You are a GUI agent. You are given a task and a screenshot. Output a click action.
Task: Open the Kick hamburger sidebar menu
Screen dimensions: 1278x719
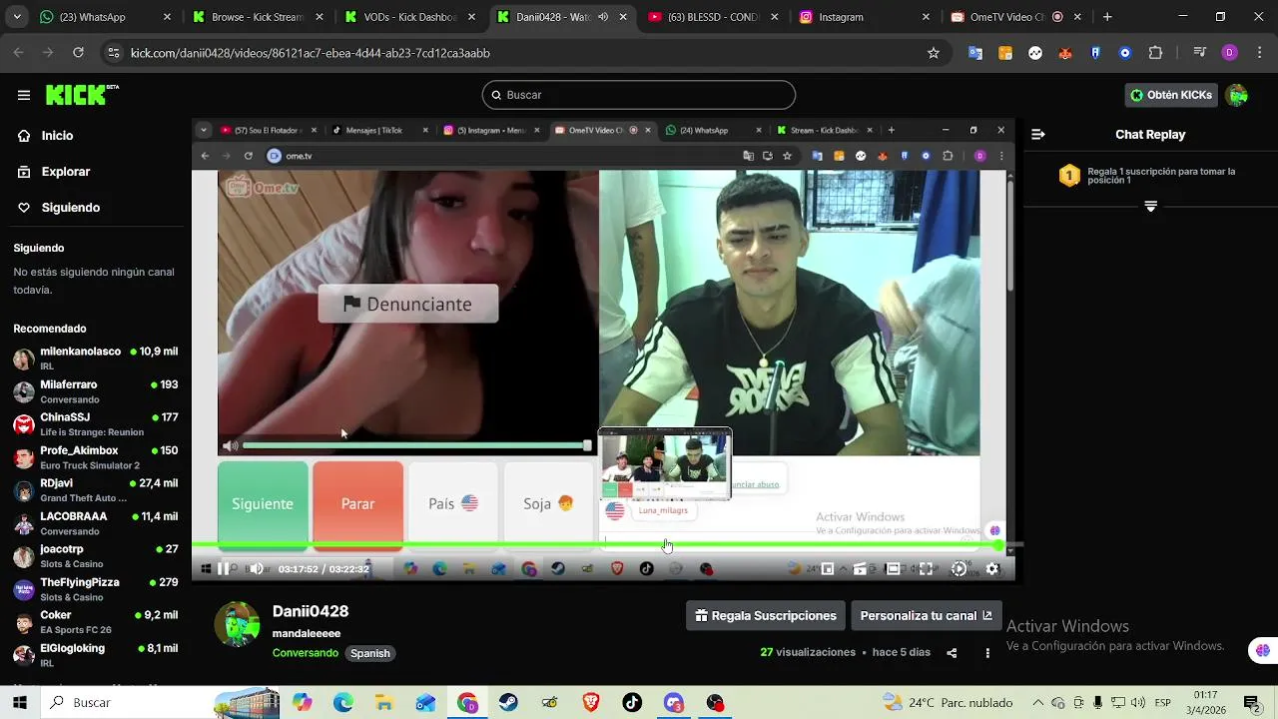pos(24,95)
